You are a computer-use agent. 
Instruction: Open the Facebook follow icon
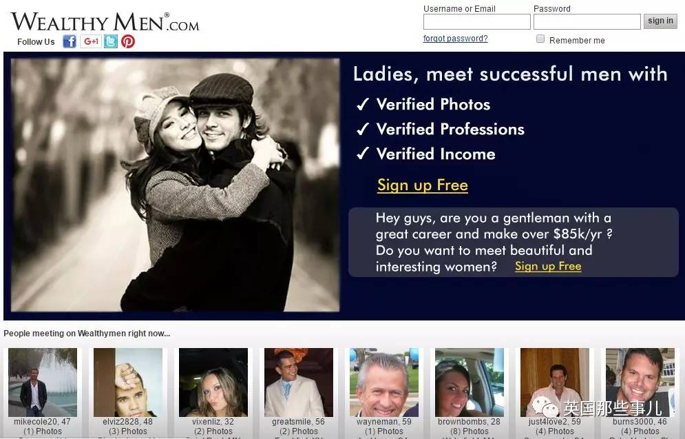[70, 41]
